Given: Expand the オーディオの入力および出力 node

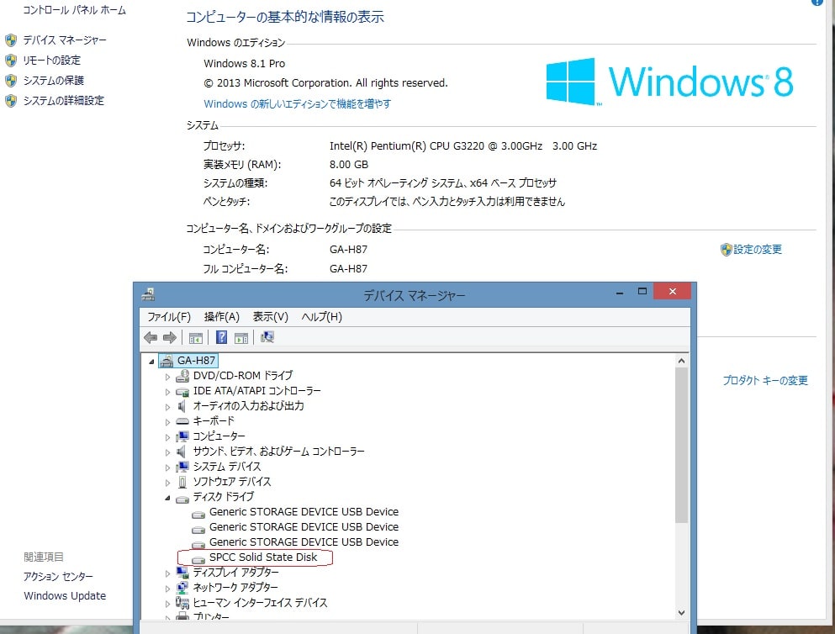Looking at the screenshot, I should tap(167, 407).
